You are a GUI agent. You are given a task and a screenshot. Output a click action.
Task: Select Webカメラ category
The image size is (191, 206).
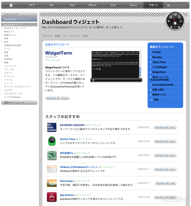(x=9, y=32)
